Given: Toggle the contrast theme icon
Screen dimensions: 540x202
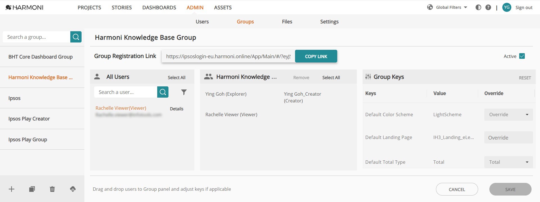Looking at the screenshot, I should pyautogui.click(x=478, y=7).
